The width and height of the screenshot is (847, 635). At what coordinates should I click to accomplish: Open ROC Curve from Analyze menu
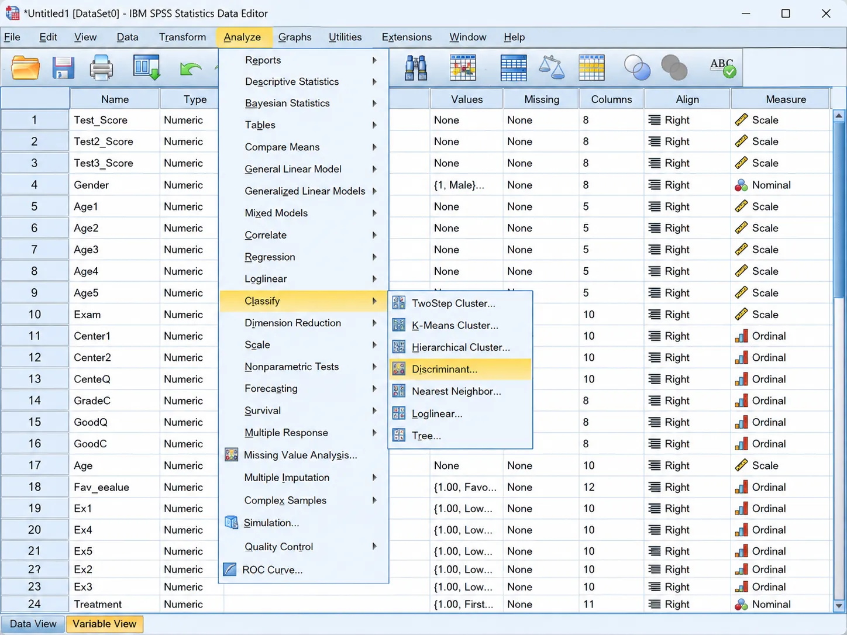tap(304, 570)
